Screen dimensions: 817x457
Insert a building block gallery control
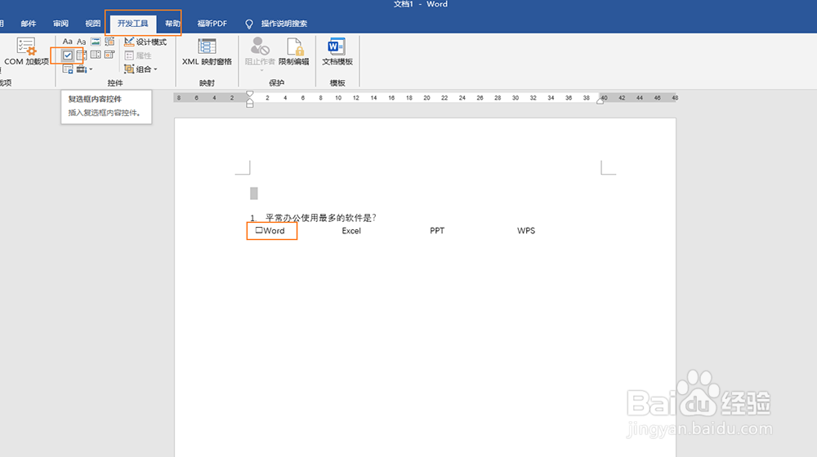[109, 41]
